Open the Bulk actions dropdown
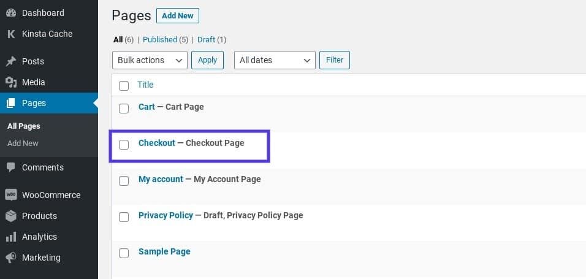 [x=150, y=60]
